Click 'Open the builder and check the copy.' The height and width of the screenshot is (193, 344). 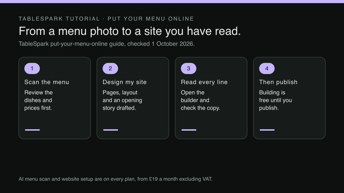(x=200, y=100)
